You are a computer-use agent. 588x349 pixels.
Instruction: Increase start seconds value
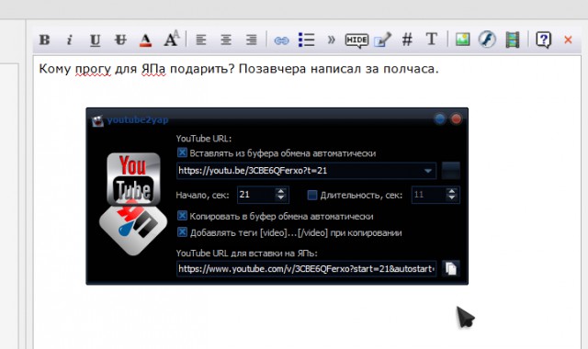[x=280, y=192]
